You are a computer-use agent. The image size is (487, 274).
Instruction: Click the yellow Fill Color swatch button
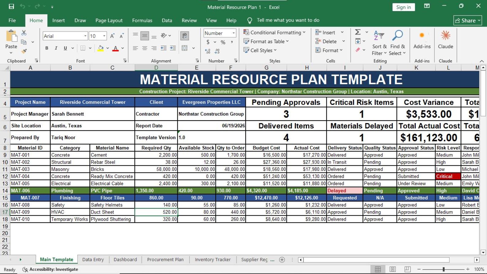click(101, 48)
